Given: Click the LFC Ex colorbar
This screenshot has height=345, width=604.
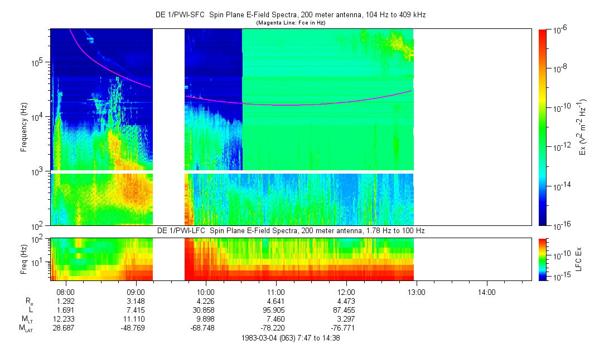Looking at the screenshot, I should tap(543, 259).
